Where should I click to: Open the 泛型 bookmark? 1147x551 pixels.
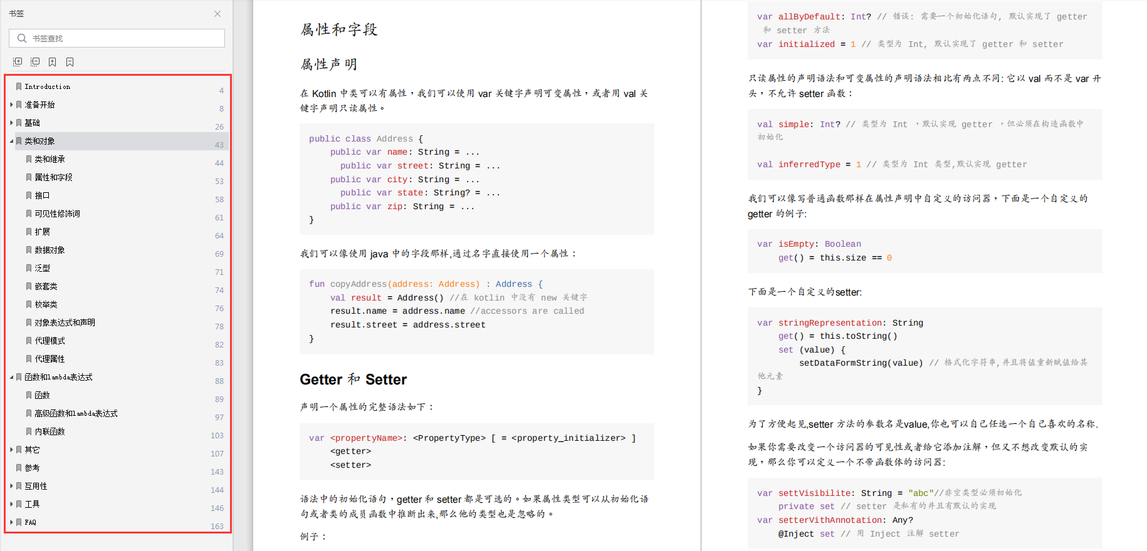point(43,268)
